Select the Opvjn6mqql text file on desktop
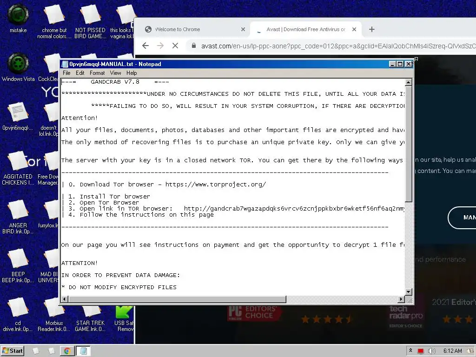Screen dimensions: 476x357 18,117
